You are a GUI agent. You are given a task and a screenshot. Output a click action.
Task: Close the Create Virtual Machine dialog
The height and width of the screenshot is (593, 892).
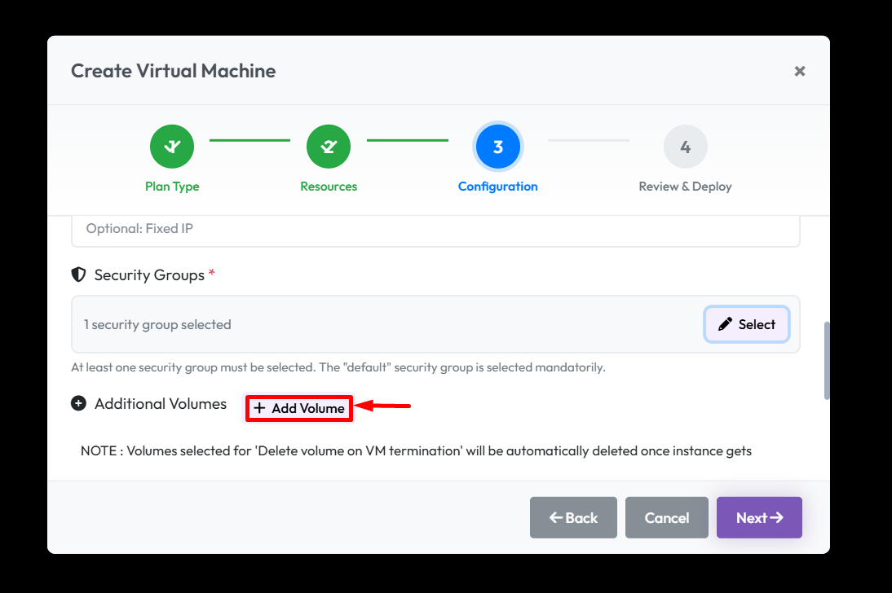tap(800, 71)
